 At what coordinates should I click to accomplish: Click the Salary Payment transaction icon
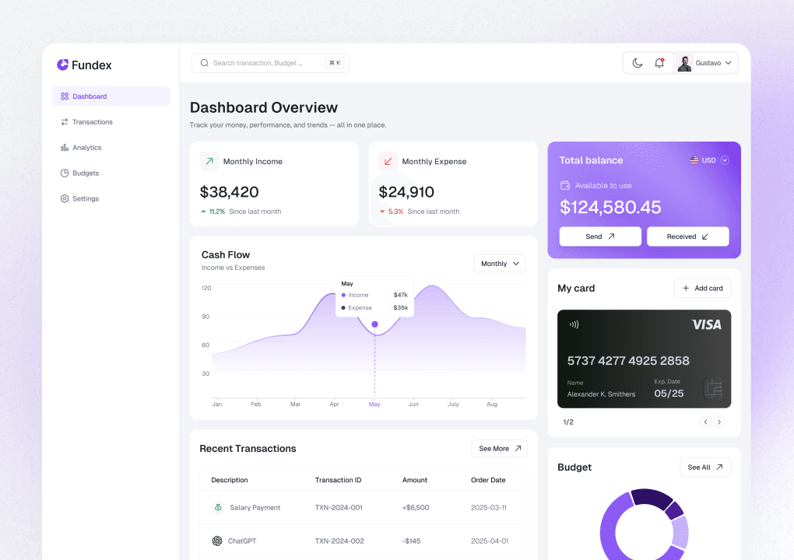point(218,507)
